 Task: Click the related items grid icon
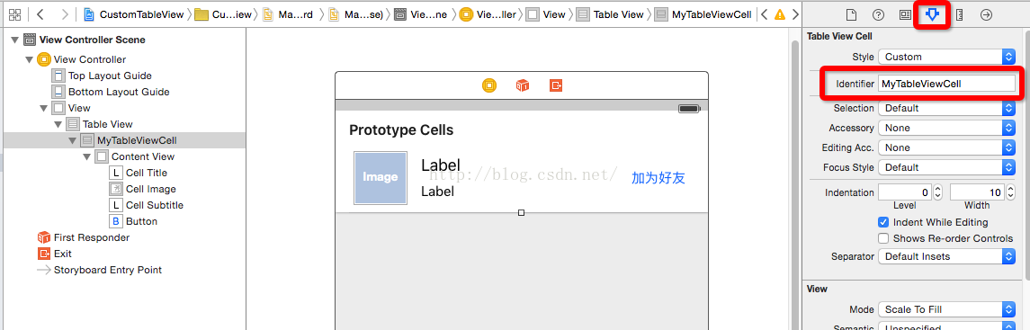click(x=14, y=13)
